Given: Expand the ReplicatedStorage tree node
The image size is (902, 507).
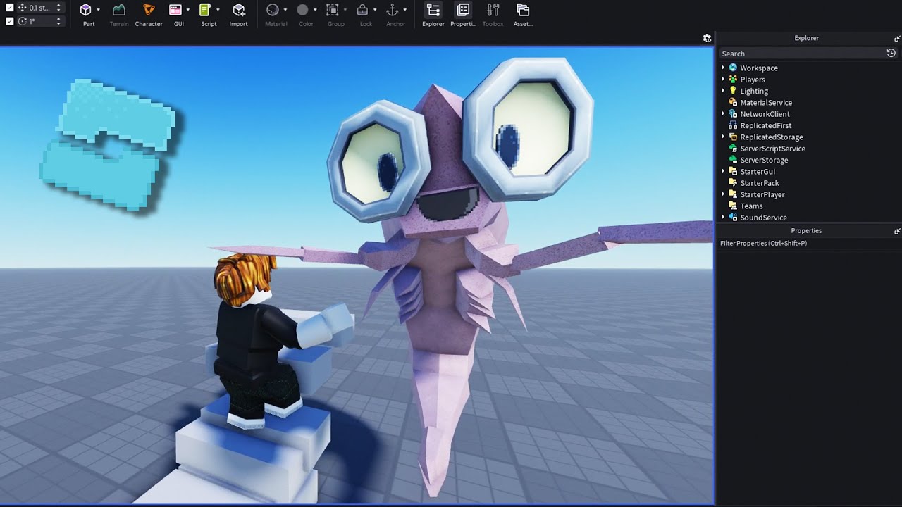Looking at the screenshot, I should pyautogui.click(x=723, y=137).
